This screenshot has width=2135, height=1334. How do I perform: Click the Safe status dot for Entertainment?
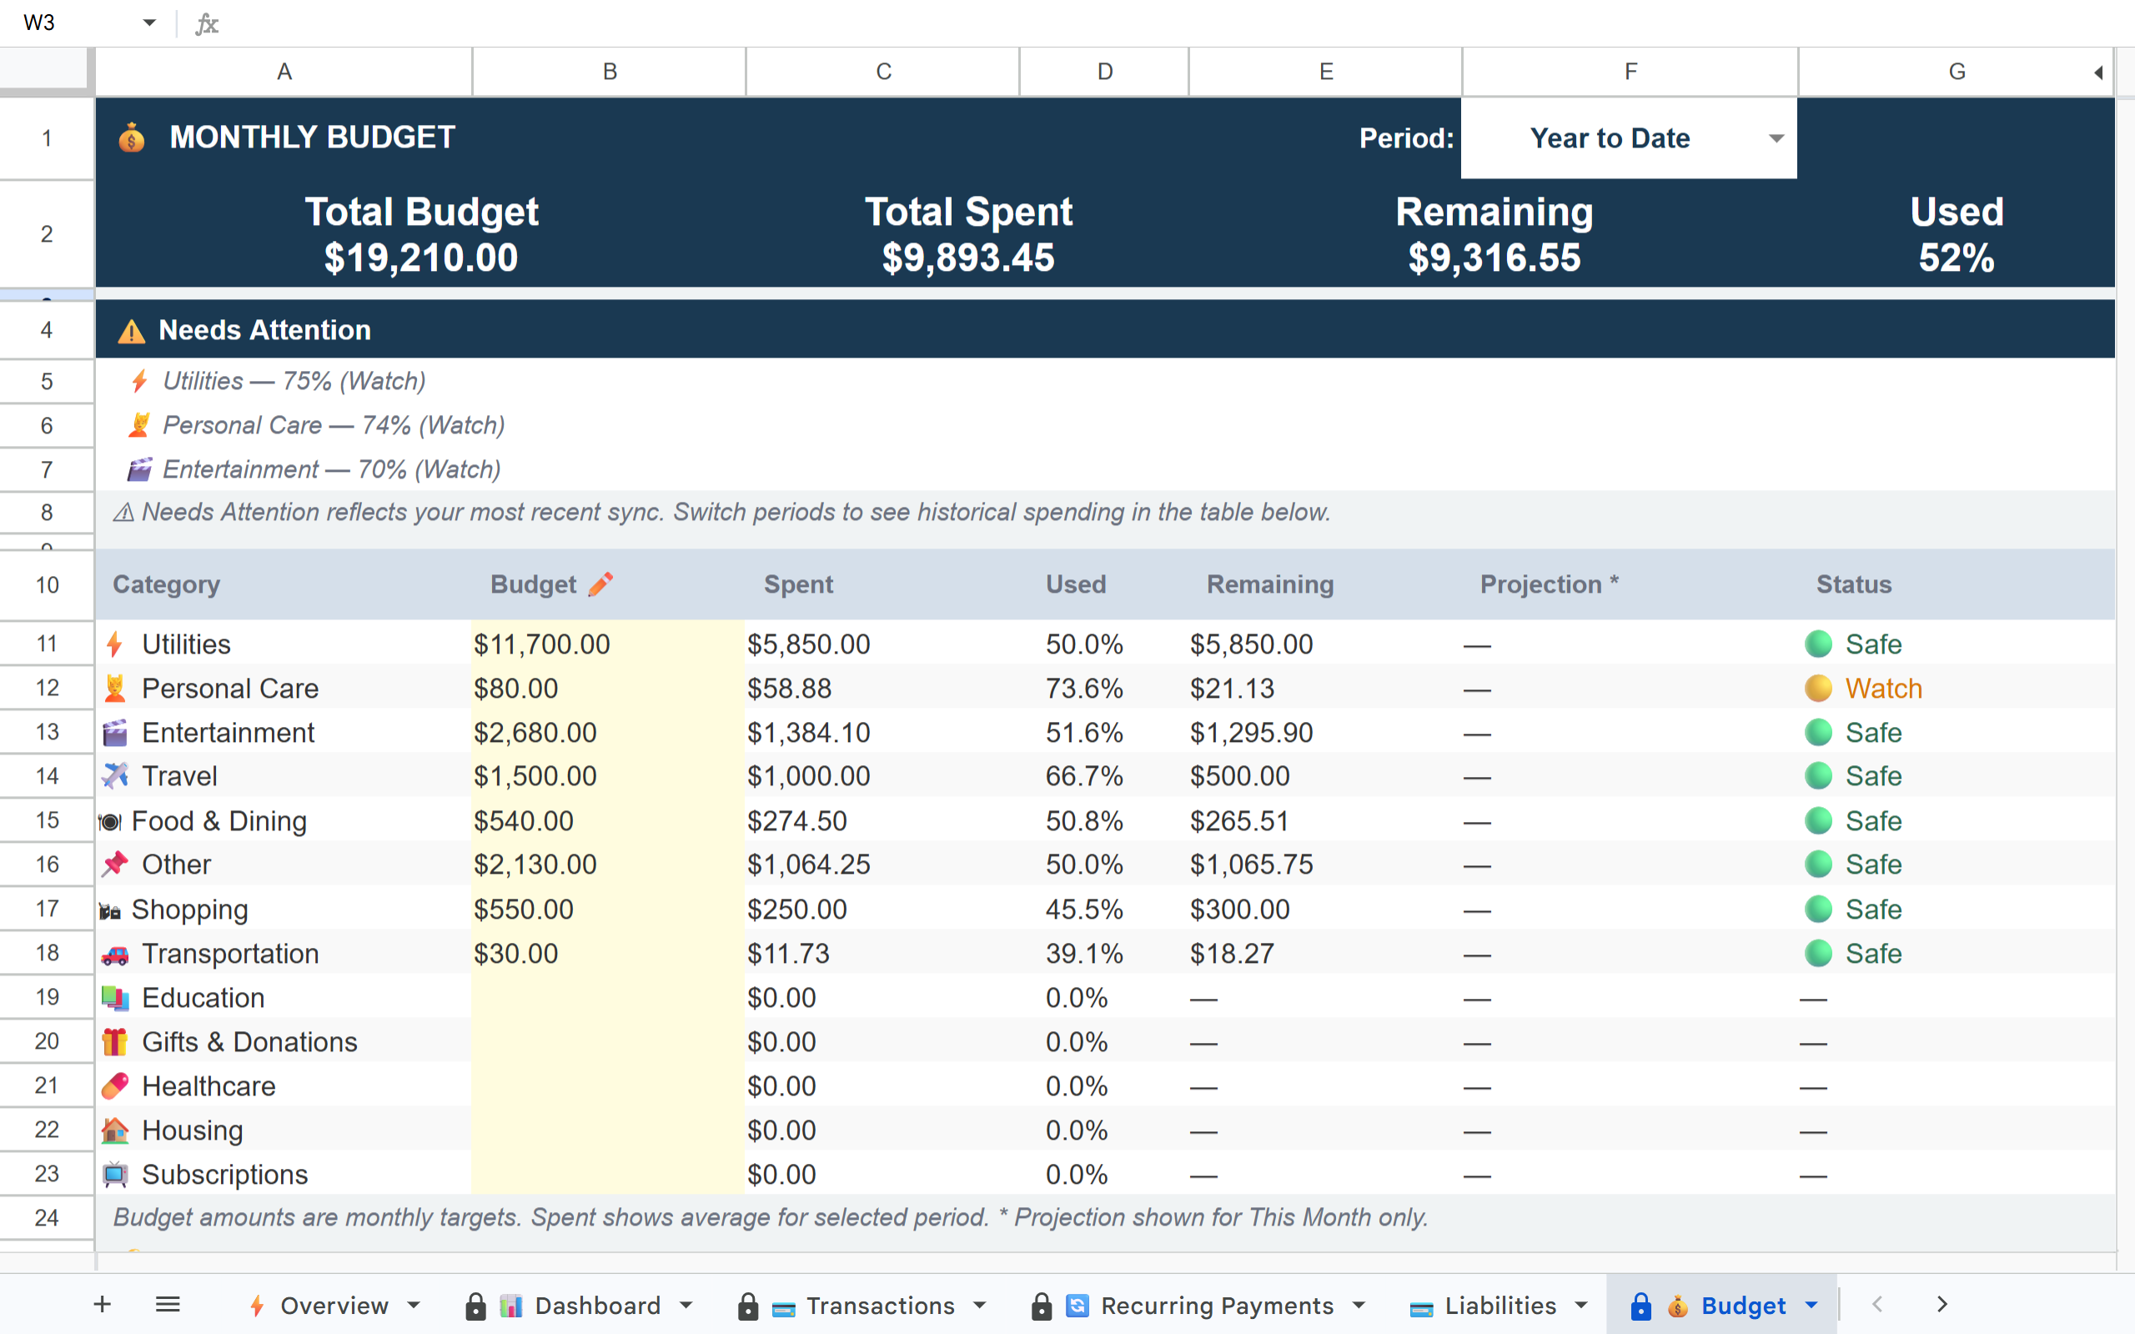(1819, 731)
